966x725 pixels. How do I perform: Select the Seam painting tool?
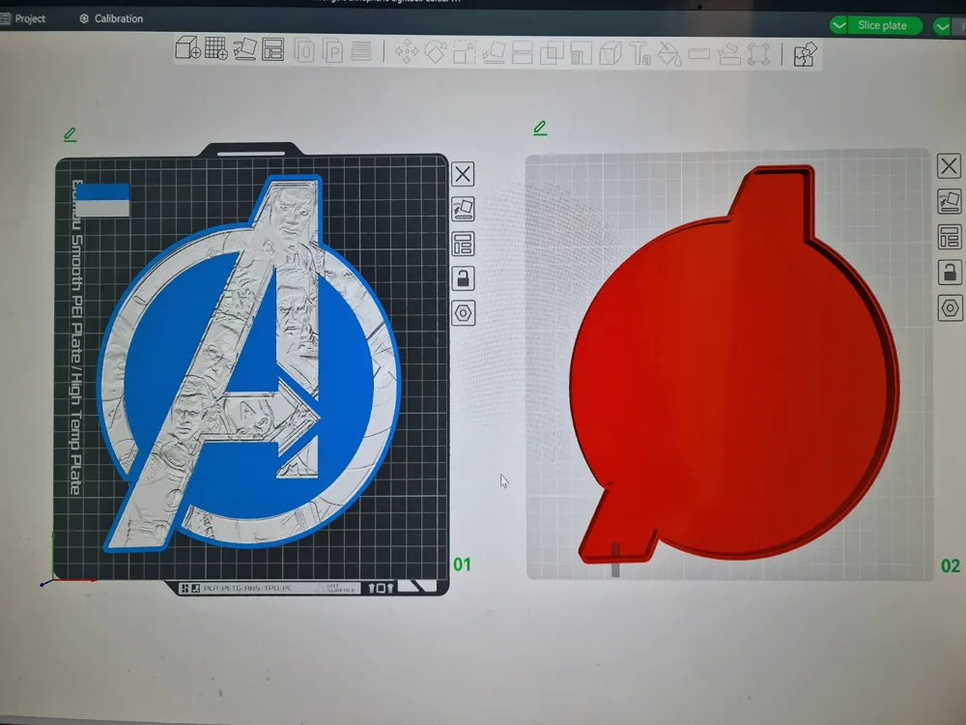610,53
